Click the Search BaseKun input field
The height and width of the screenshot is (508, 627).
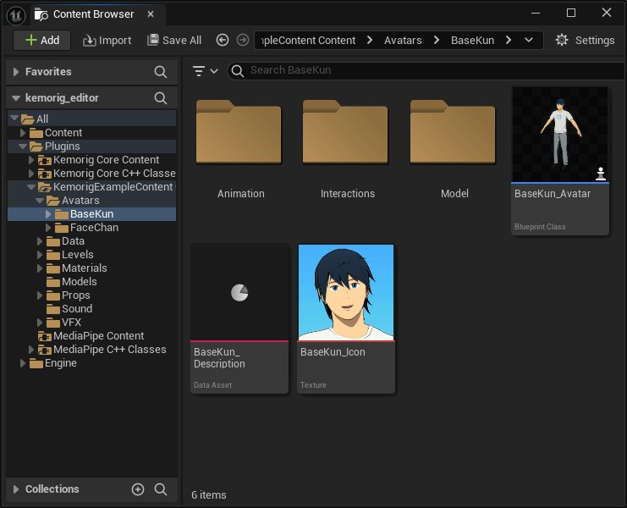423,70
